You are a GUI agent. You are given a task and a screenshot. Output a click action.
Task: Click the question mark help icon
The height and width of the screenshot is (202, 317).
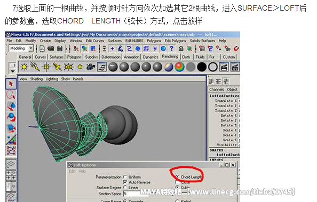(171, 49)
